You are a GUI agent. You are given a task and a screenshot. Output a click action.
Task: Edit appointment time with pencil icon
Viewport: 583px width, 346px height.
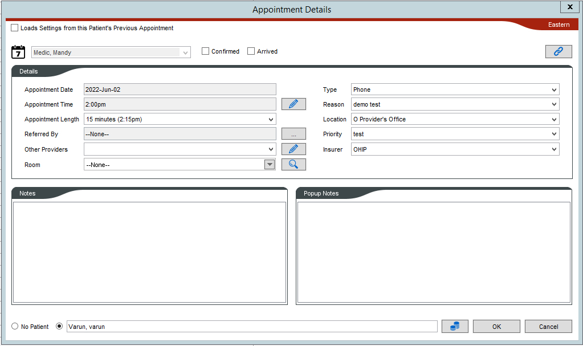click(x=293, y=104)
